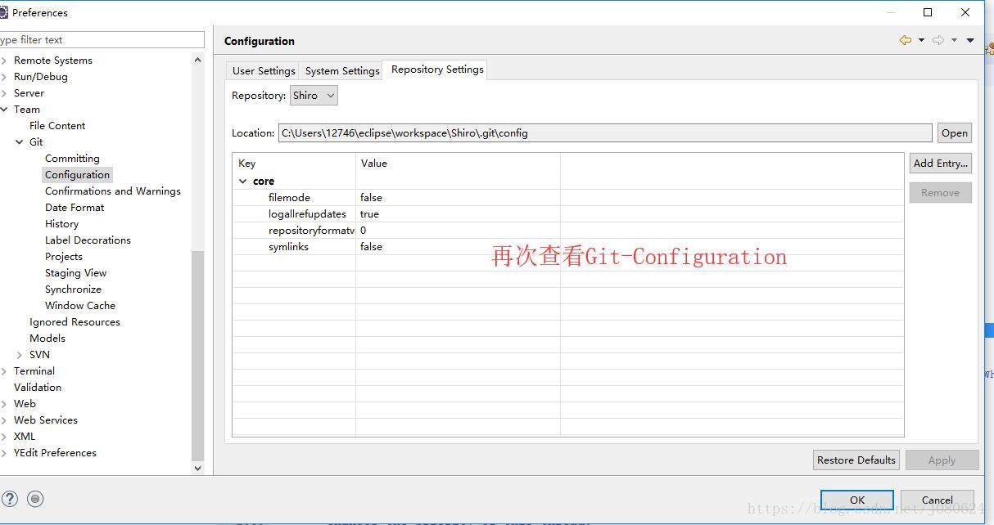Select the Terminal preferences item

[34, 370]
